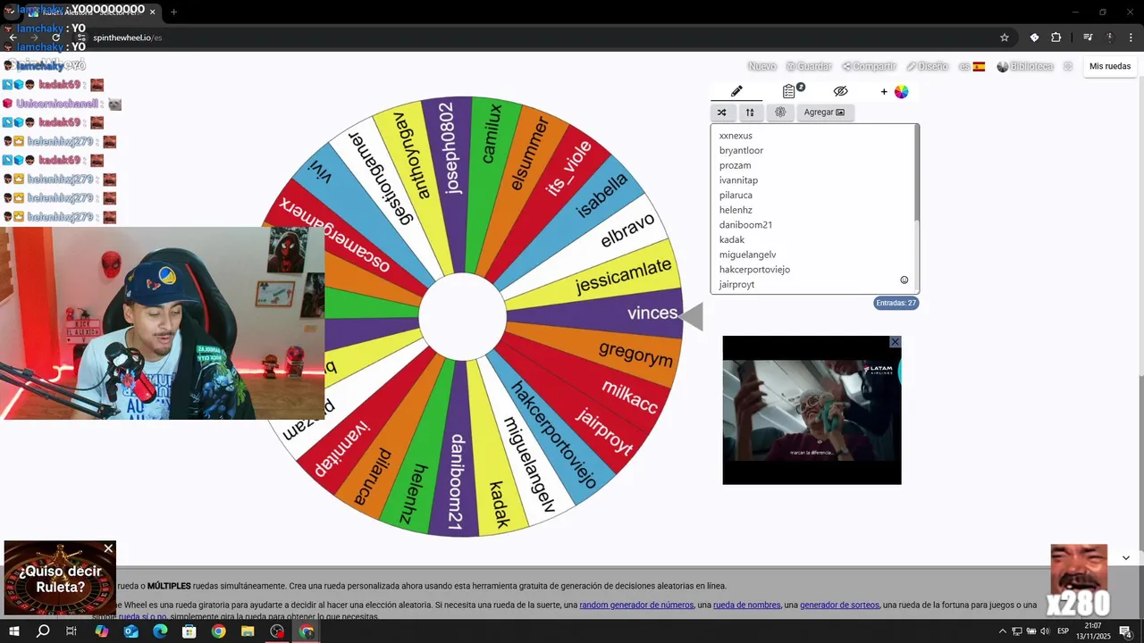The width and height of the screenshot is (1144, 643).
Task: Shuffle the entries list
Action: (x=722, y=113)
